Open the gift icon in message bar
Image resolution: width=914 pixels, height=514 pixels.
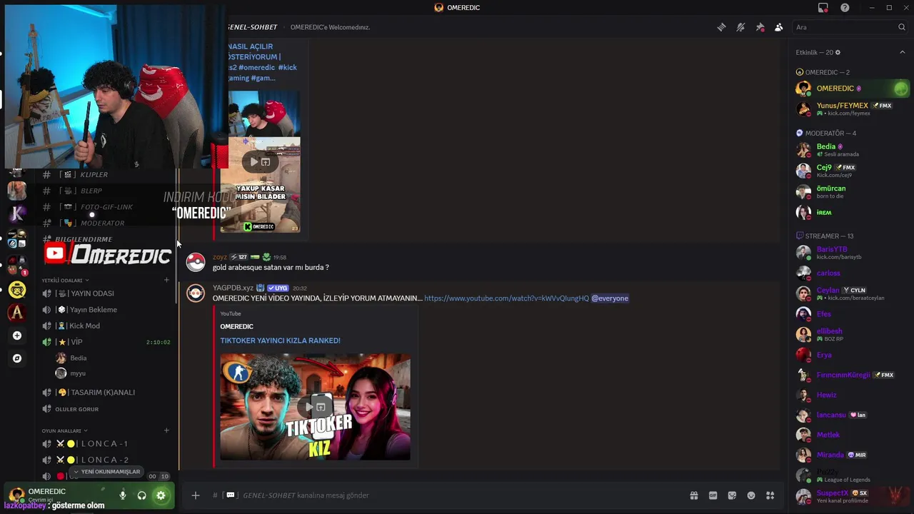click(693, 495)
